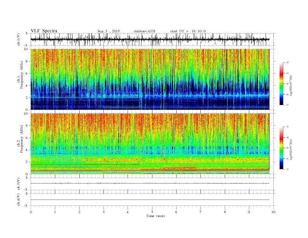This screenshot has height=238, width=308.
Task: Click time axis tick label '10'
Action: [x=273, y=212]
